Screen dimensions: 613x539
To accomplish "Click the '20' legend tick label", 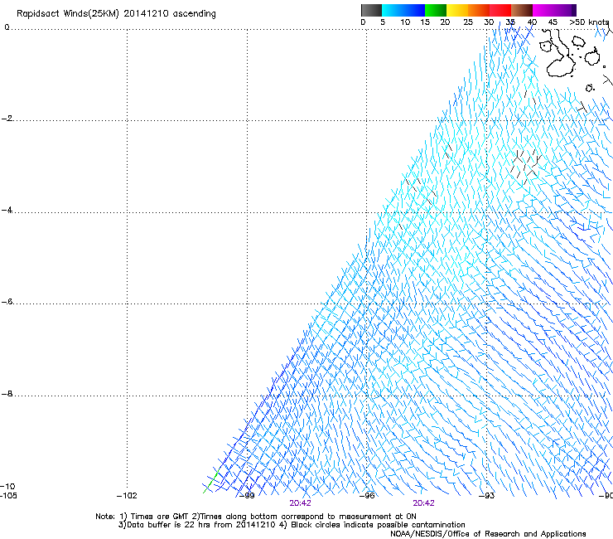I will (x=445, y=22).
